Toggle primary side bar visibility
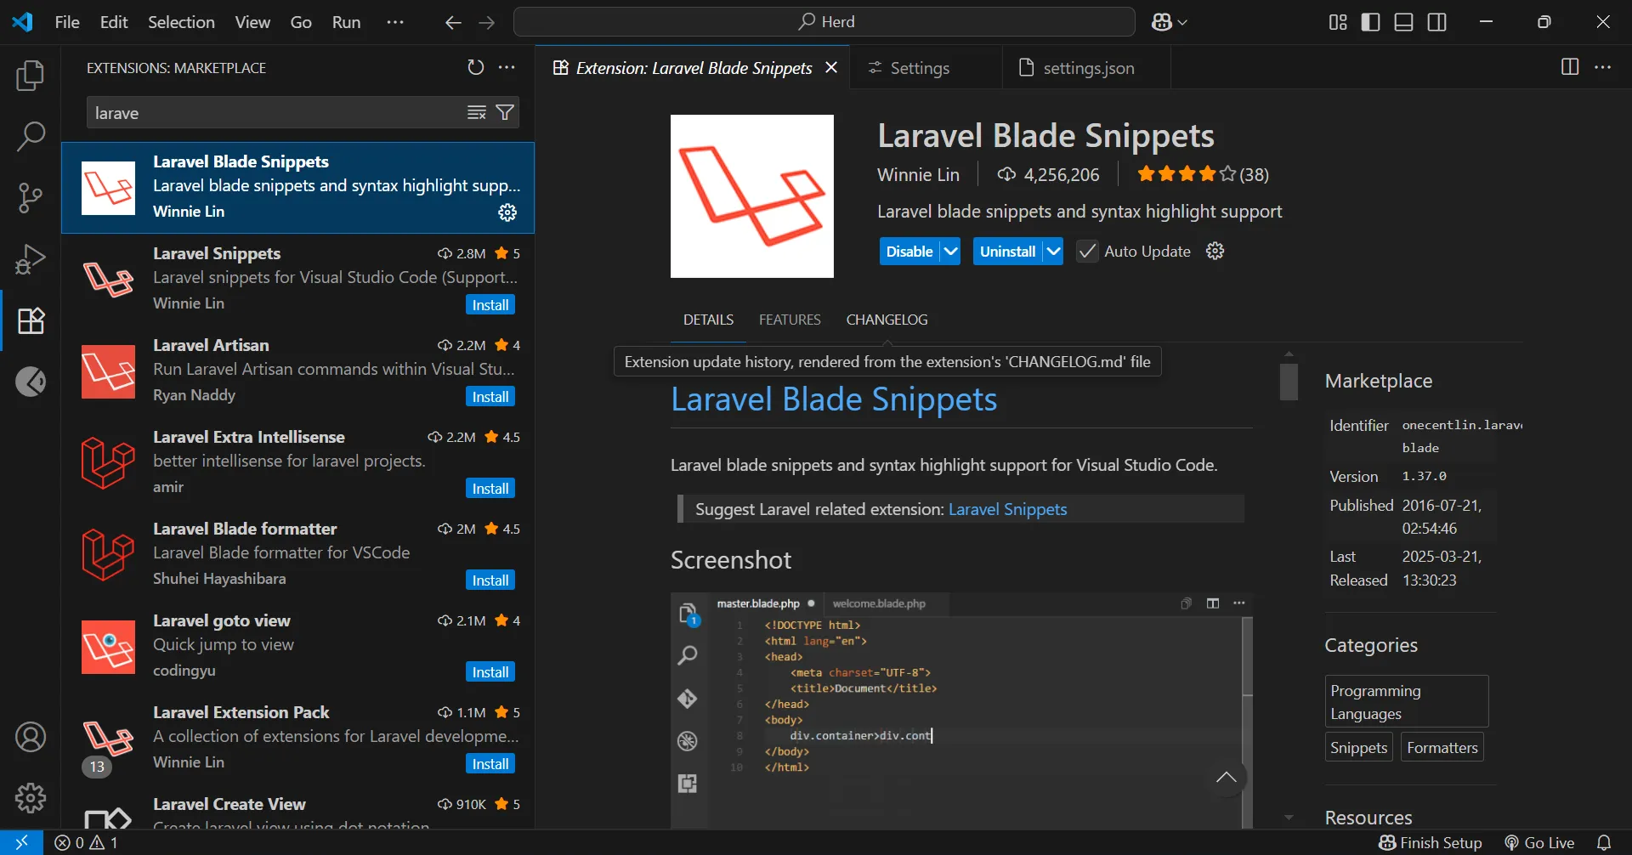The width and height of the screenshot is (1632, 855). pos(1371,22)
